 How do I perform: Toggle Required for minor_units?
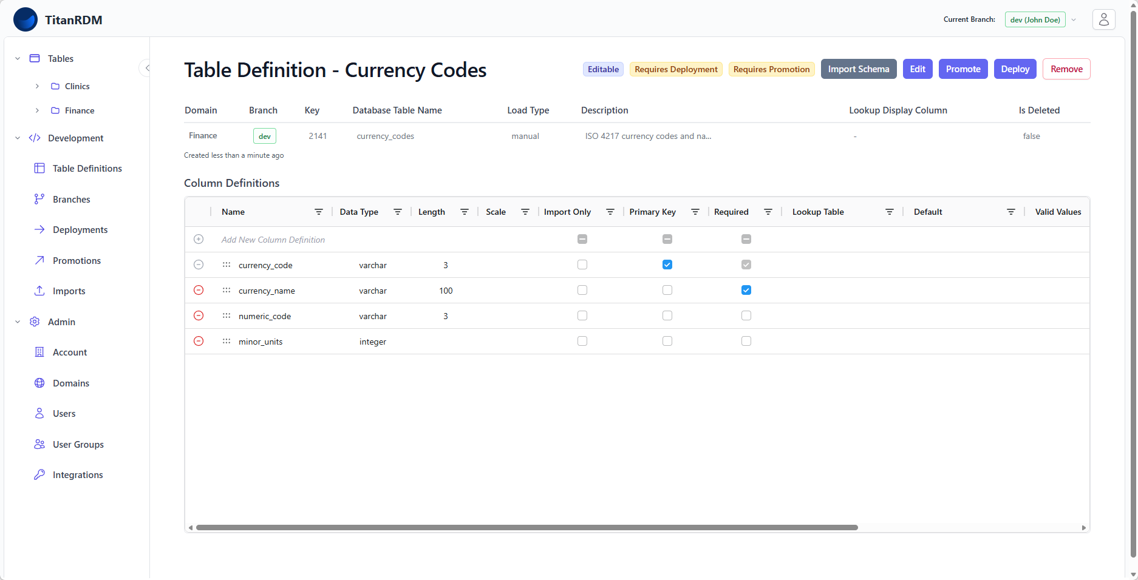click(746, 341)
